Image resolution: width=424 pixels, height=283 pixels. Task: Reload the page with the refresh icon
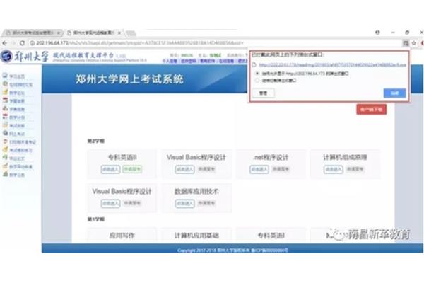point(22,43)
